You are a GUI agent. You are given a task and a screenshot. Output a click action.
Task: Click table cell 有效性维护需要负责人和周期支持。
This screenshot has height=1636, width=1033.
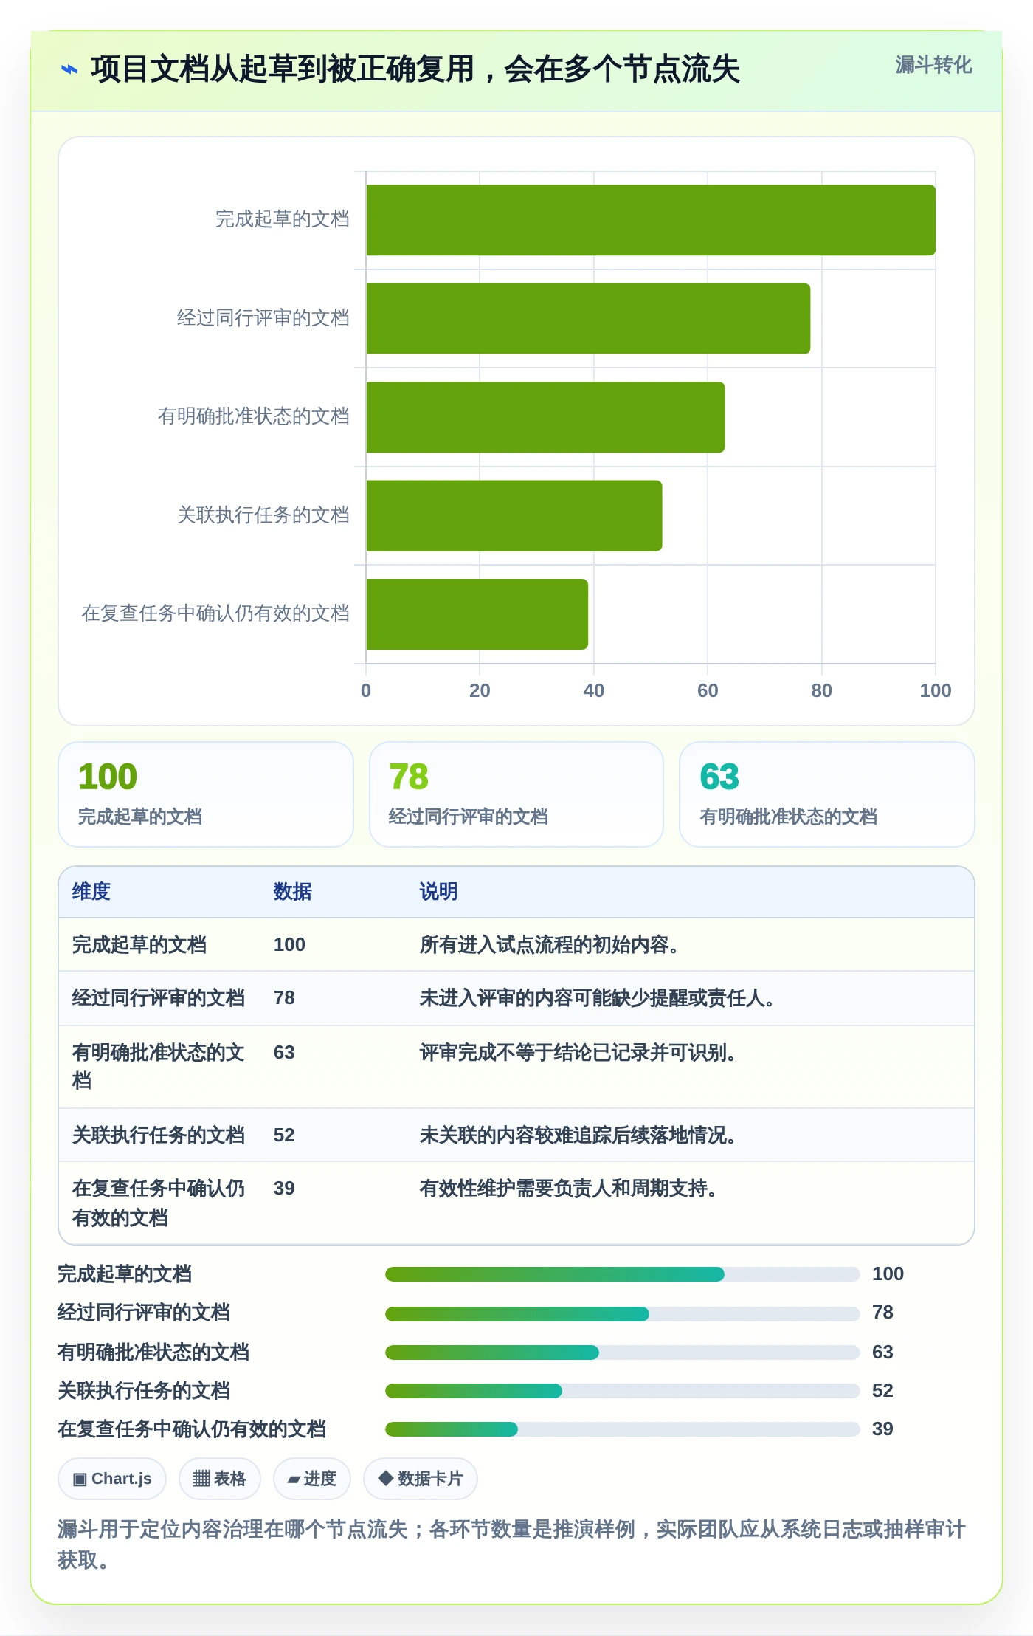click(x=568, y=1189)
